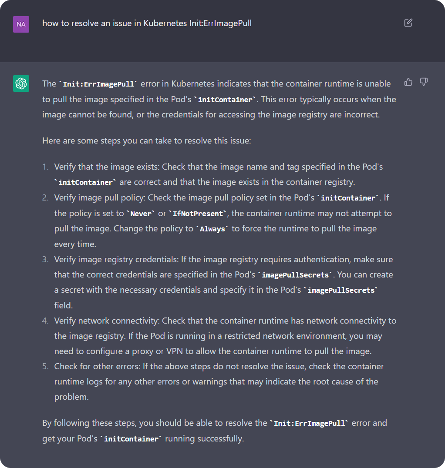This screenshot has height=468, width=445.
Task: Click 'Here are some steps' intro sentence
Action: (x=146, y=141)
